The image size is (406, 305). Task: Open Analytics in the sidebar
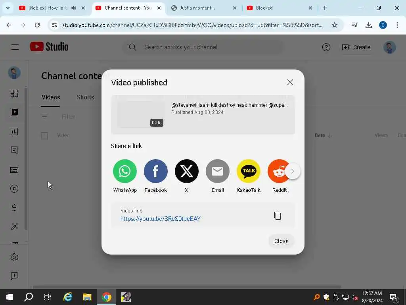pos(14,131)
